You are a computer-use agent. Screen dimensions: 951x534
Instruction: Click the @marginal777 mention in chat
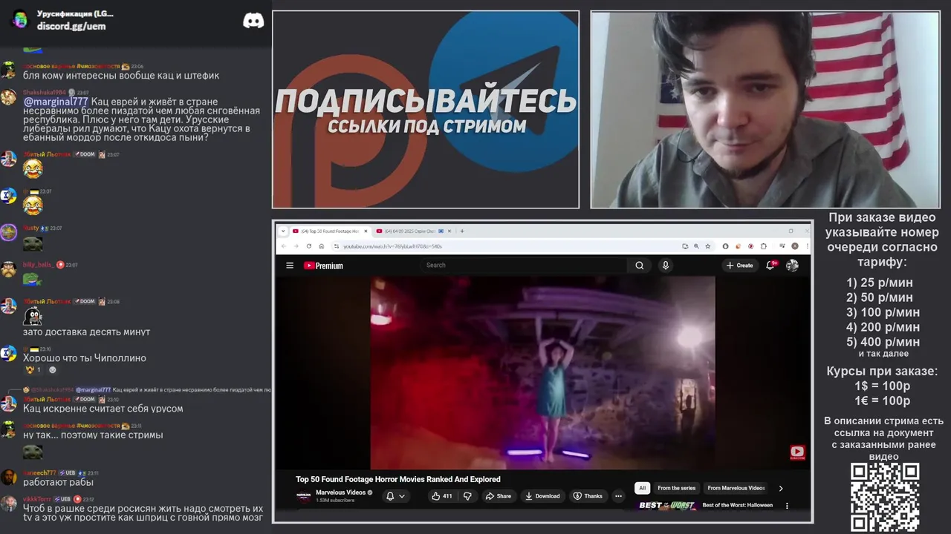(56, 102)
